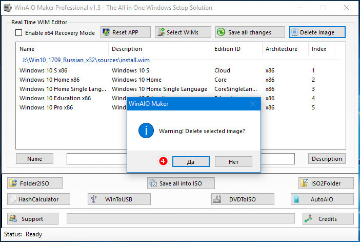Viewport: 360px width, 242px height.
Task: Click the Select WIMs icon
Action: 161,32
